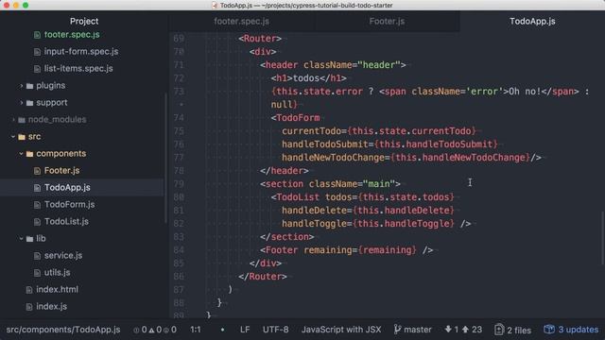605x340 pixels.
Task: Collapse the lib folder chevron
Action: [21, 239]
